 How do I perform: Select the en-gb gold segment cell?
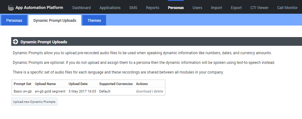(x=50, y=91)
